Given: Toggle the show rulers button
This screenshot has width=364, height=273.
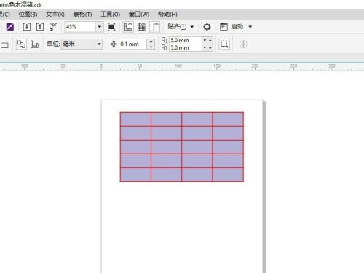Looking at the screenshot, I should (128, 27).
